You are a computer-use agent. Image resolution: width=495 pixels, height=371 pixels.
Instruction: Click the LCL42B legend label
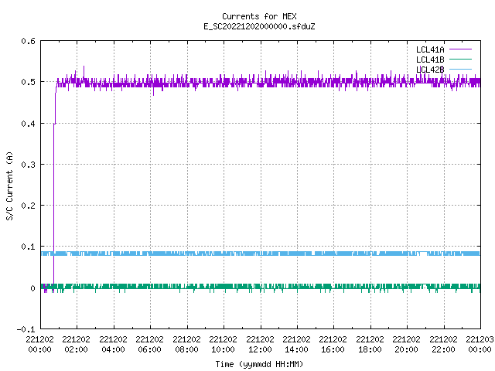pos(430,70)
